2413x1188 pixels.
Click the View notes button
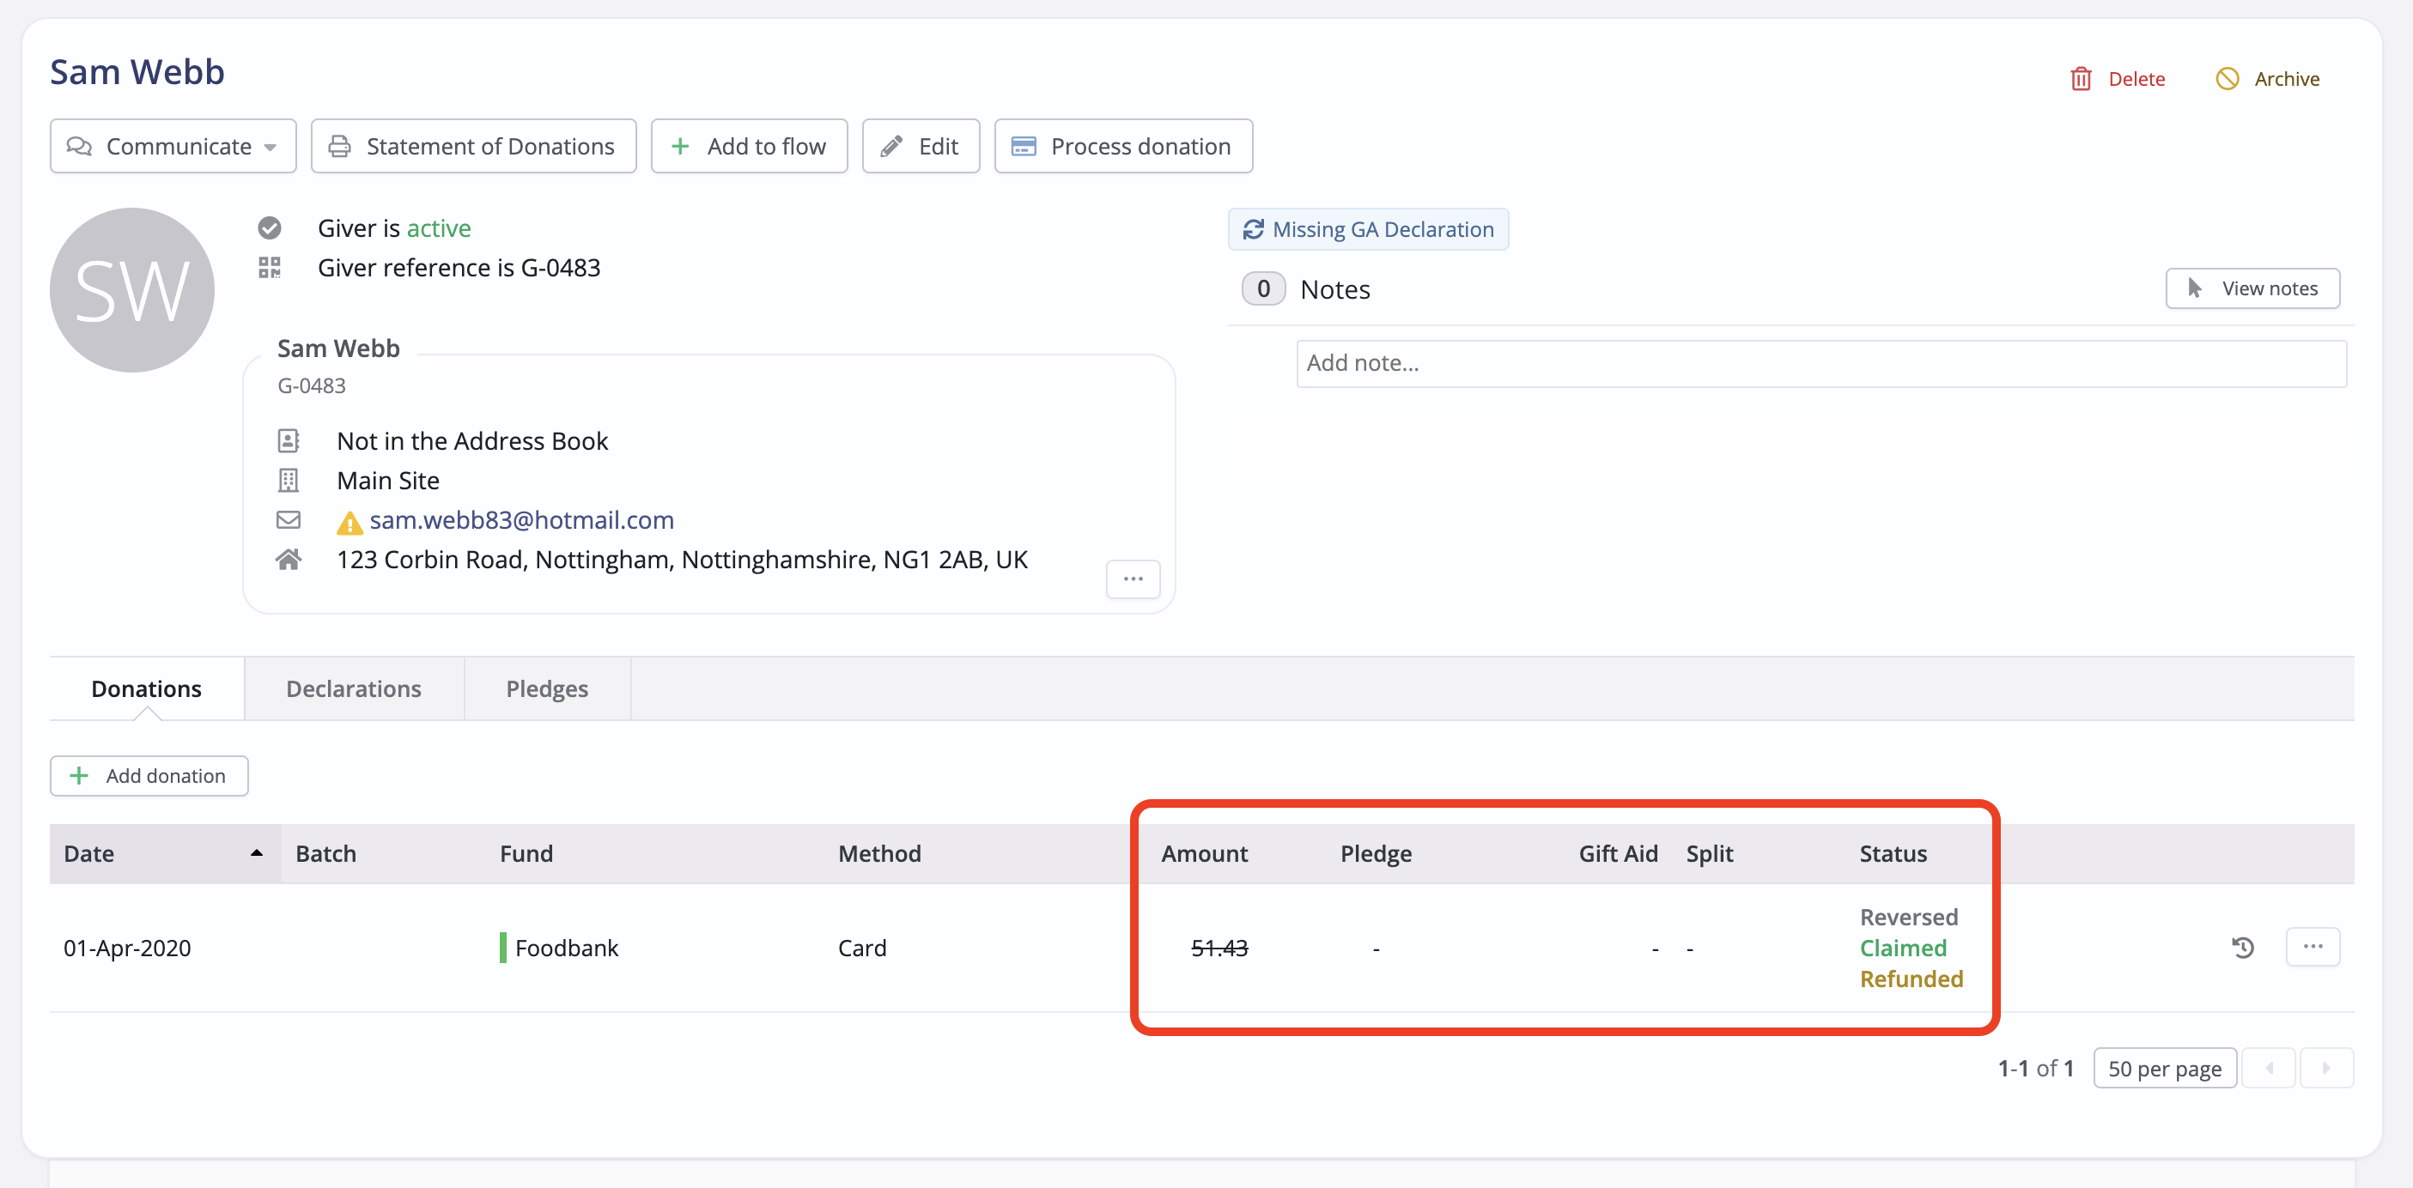[2252, 288]
